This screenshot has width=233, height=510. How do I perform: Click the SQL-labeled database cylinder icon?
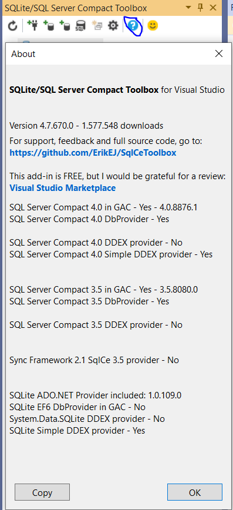tap(80, 26)
